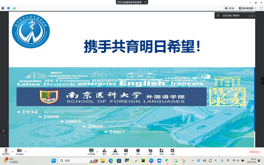Open menu on screen-viewing notification bar

(x=145, y=2)
